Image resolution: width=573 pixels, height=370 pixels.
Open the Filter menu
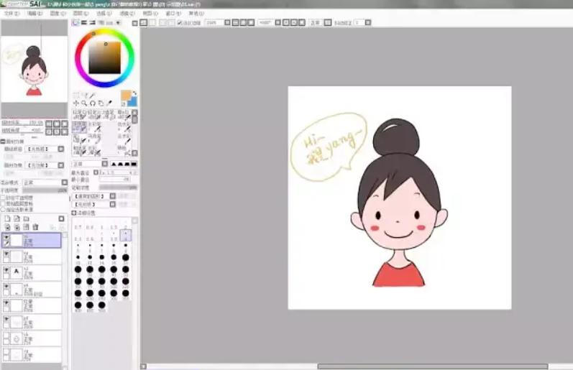[127, 13]
